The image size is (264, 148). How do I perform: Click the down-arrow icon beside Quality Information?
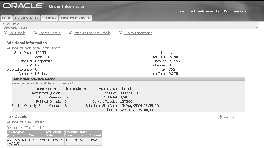120,33
